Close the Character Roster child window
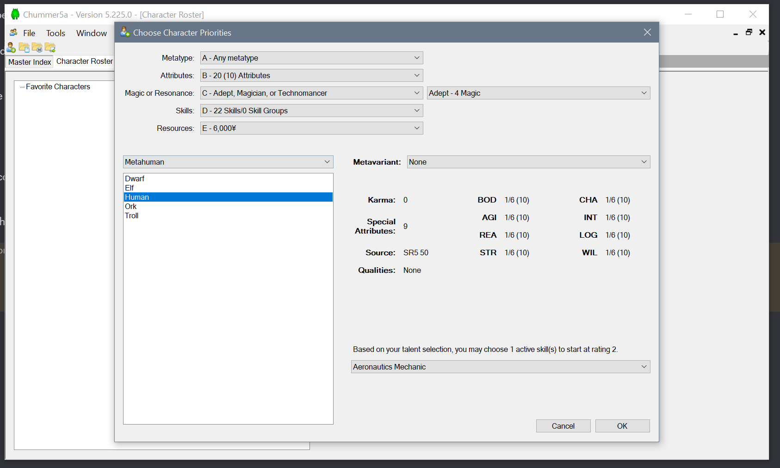780x468 pixels. [762, 32]
